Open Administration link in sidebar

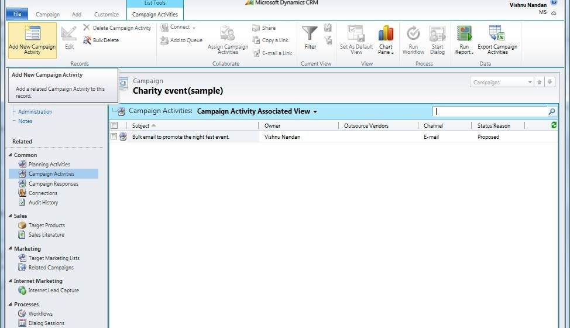pos(35,112)
